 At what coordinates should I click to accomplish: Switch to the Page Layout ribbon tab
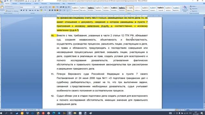pos(25,4)
